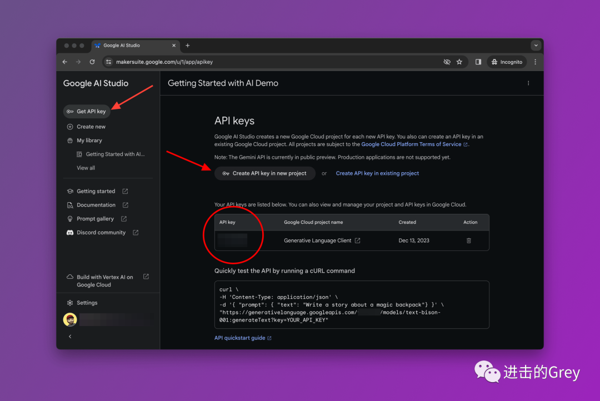This screenshot has height=401, width=600.
Task: Expand the tab search dropdown arrow
Action: point(536,45)
